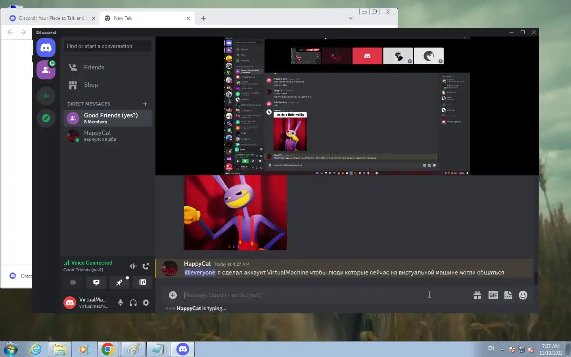This screenshot has height=357, width=571.
Task: Open the soundboard button
Action: (142, 282)
